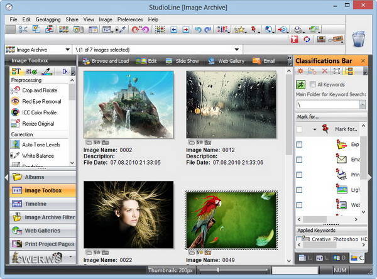Open the Help menu
The width and height of the screenshot is (377, 279).
coord(153,19)
